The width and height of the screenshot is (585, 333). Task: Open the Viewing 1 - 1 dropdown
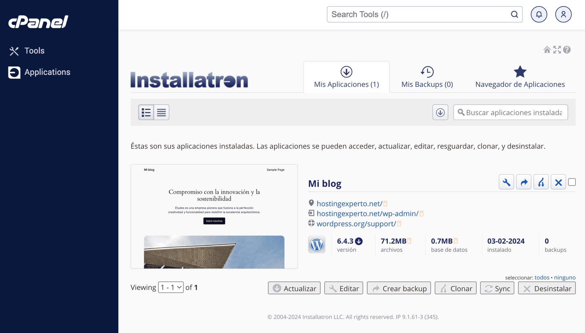(x=171, y=287)
